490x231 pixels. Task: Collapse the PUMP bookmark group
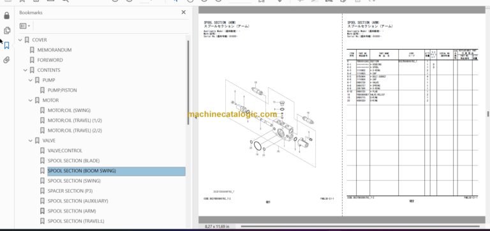[x=31, y=80]
